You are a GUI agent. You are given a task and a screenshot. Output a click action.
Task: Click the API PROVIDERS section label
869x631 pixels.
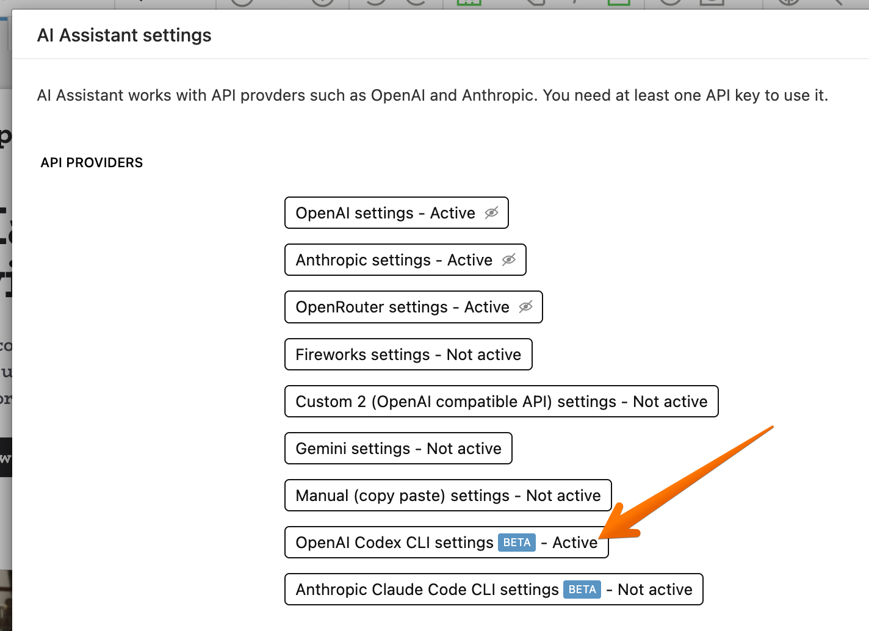[x=92, y=163]
